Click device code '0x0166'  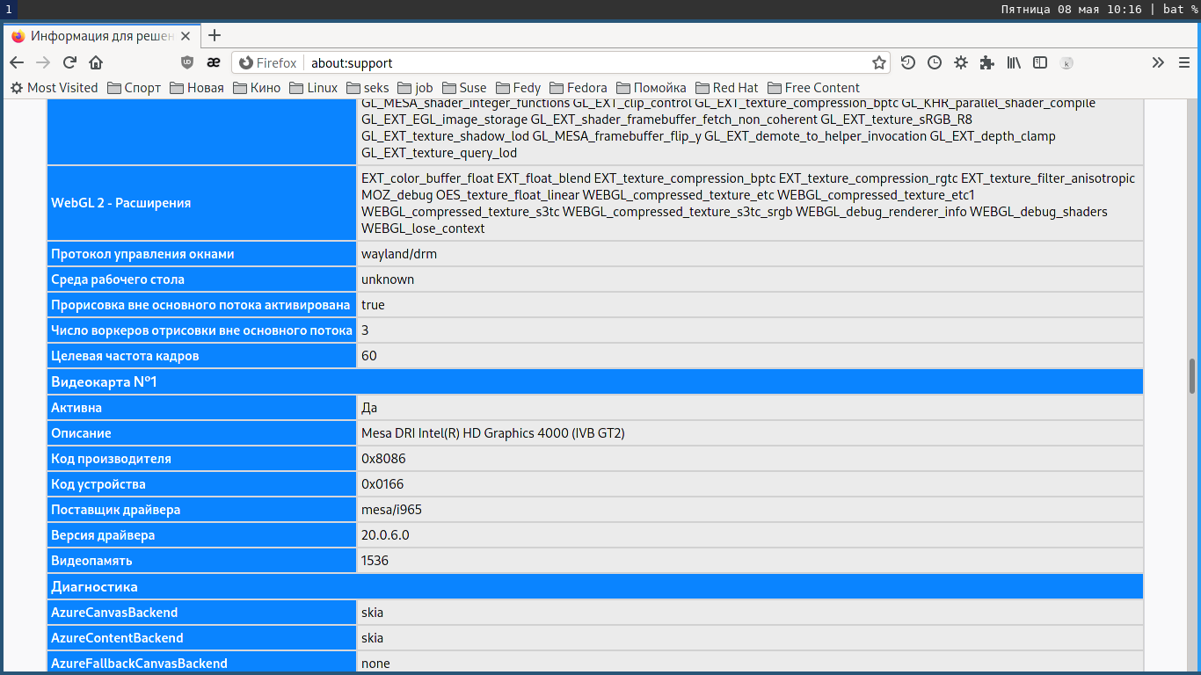(382, 484)
